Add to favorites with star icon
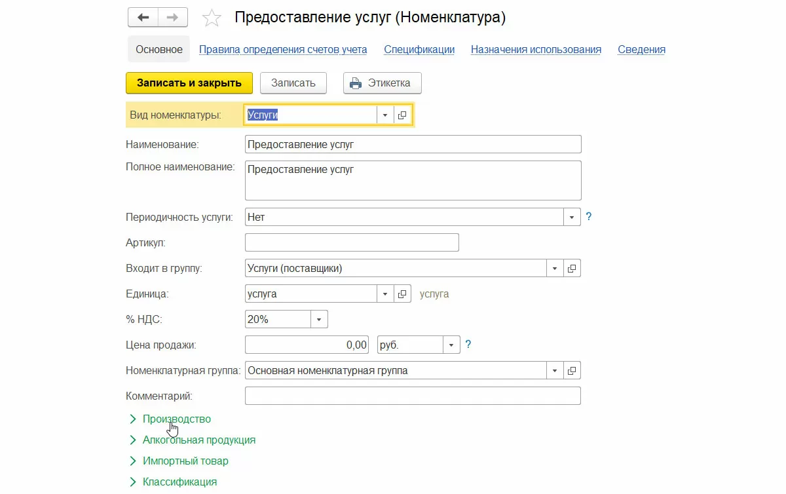This screenshot has width=786, height=494. coord(212,18)
